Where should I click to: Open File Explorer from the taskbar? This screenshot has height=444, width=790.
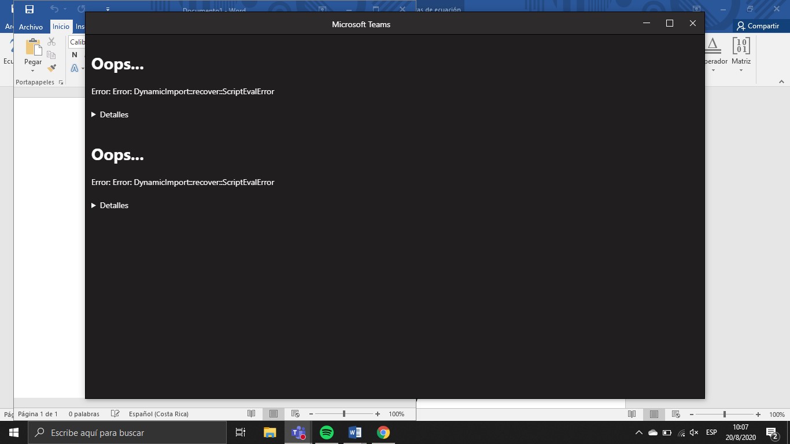pyautogui.click(x=270, y=432)
